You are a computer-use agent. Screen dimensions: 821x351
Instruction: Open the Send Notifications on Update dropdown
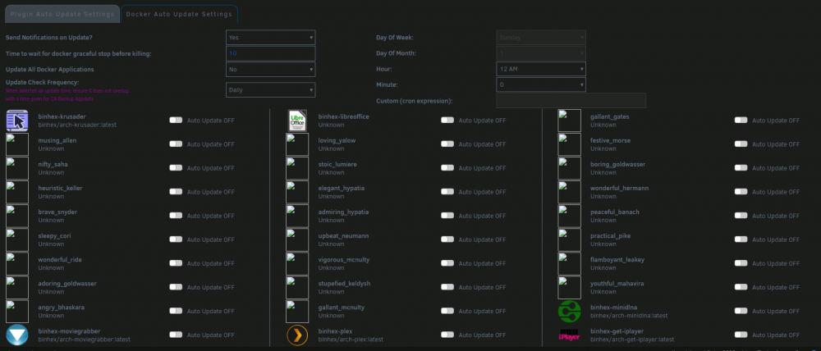coord(271,38)
